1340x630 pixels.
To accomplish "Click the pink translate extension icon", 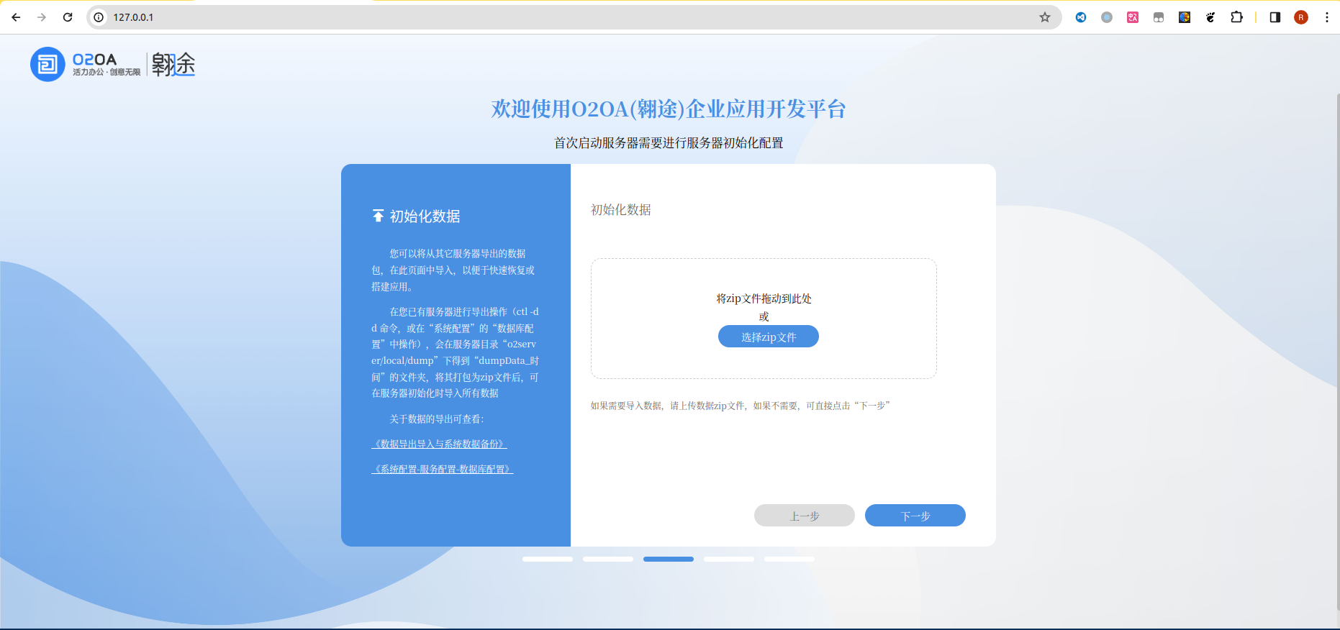I will [1132, 17].
